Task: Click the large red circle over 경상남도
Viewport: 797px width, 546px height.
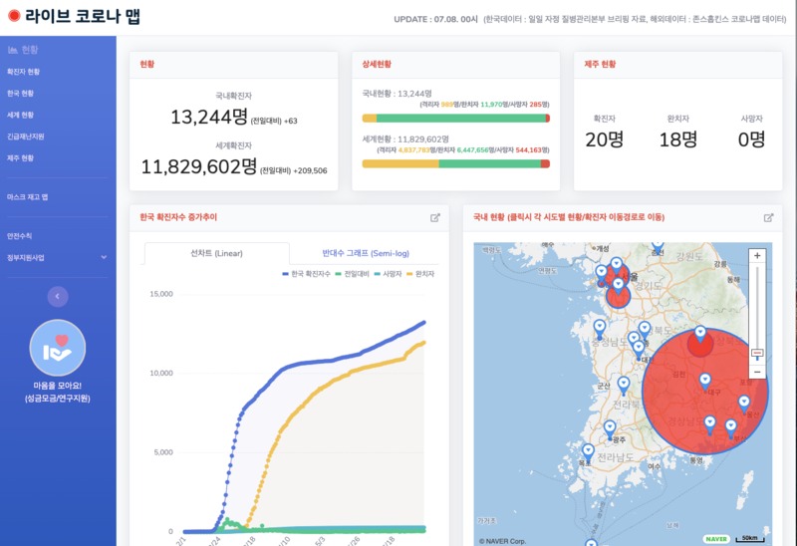Action: pyautogui.click(x=704, y=392)
